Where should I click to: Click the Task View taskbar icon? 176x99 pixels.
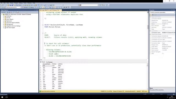[7, 97]
